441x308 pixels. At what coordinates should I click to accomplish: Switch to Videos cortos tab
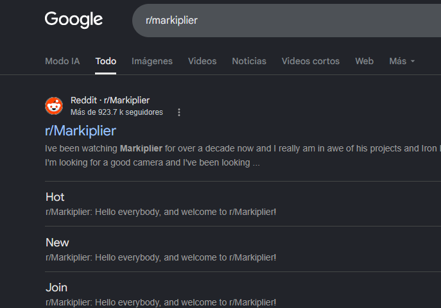click(x=311, y=61)
